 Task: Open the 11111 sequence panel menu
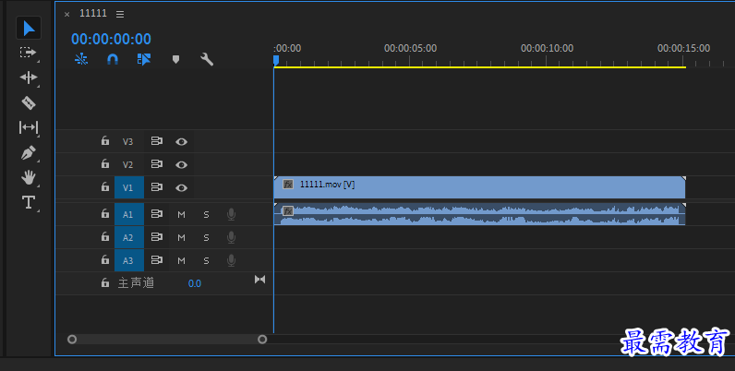120,15
